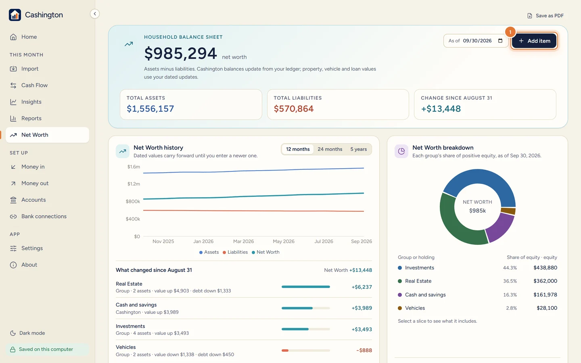
Task: Click the Money in arrow icon
Action: (x=13, y=167)
